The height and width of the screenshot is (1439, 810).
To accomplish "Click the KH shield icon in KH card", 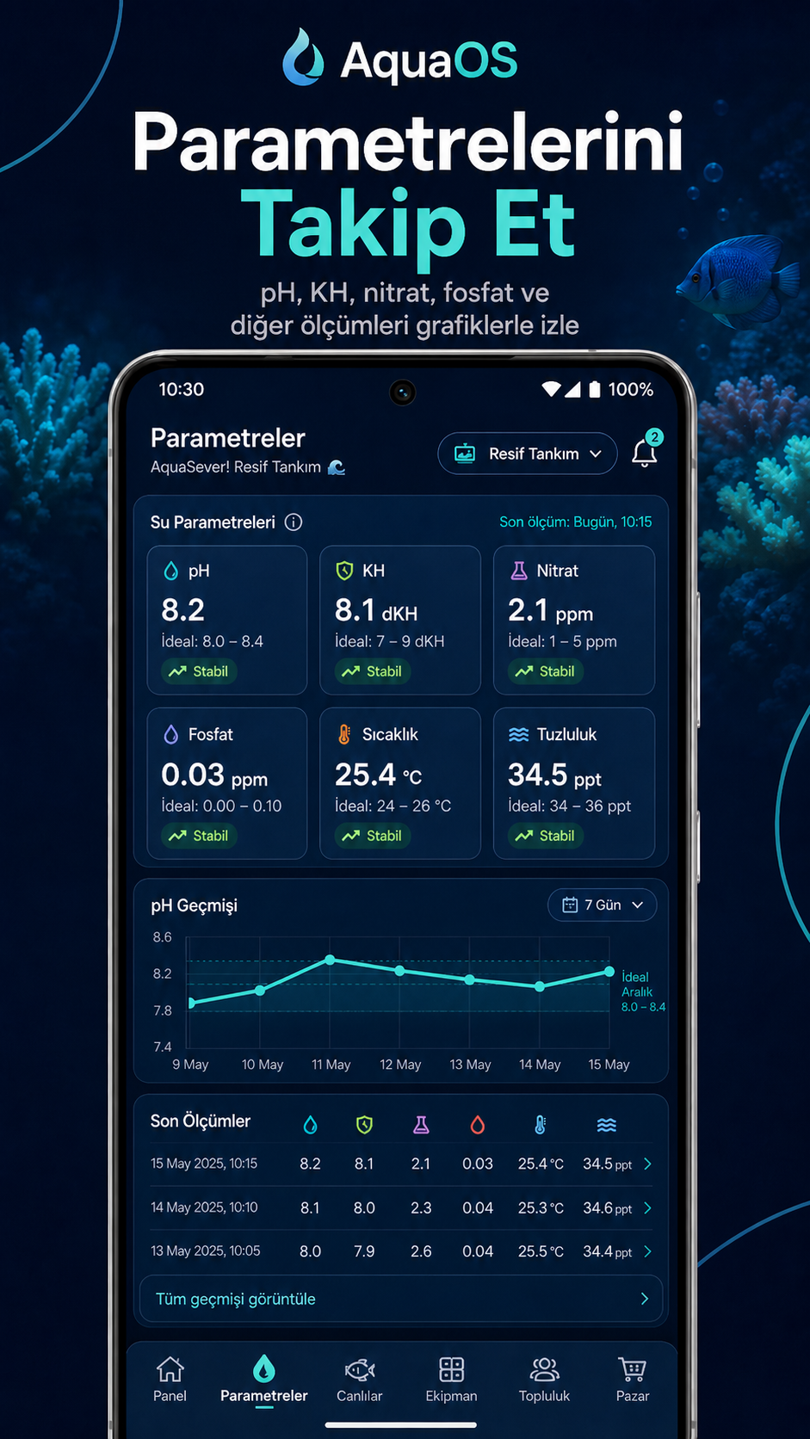I will (x=345, y=571).
